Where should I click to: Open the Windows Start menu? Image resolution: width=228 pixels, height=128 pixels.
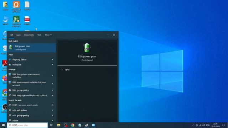coord(3,125)
